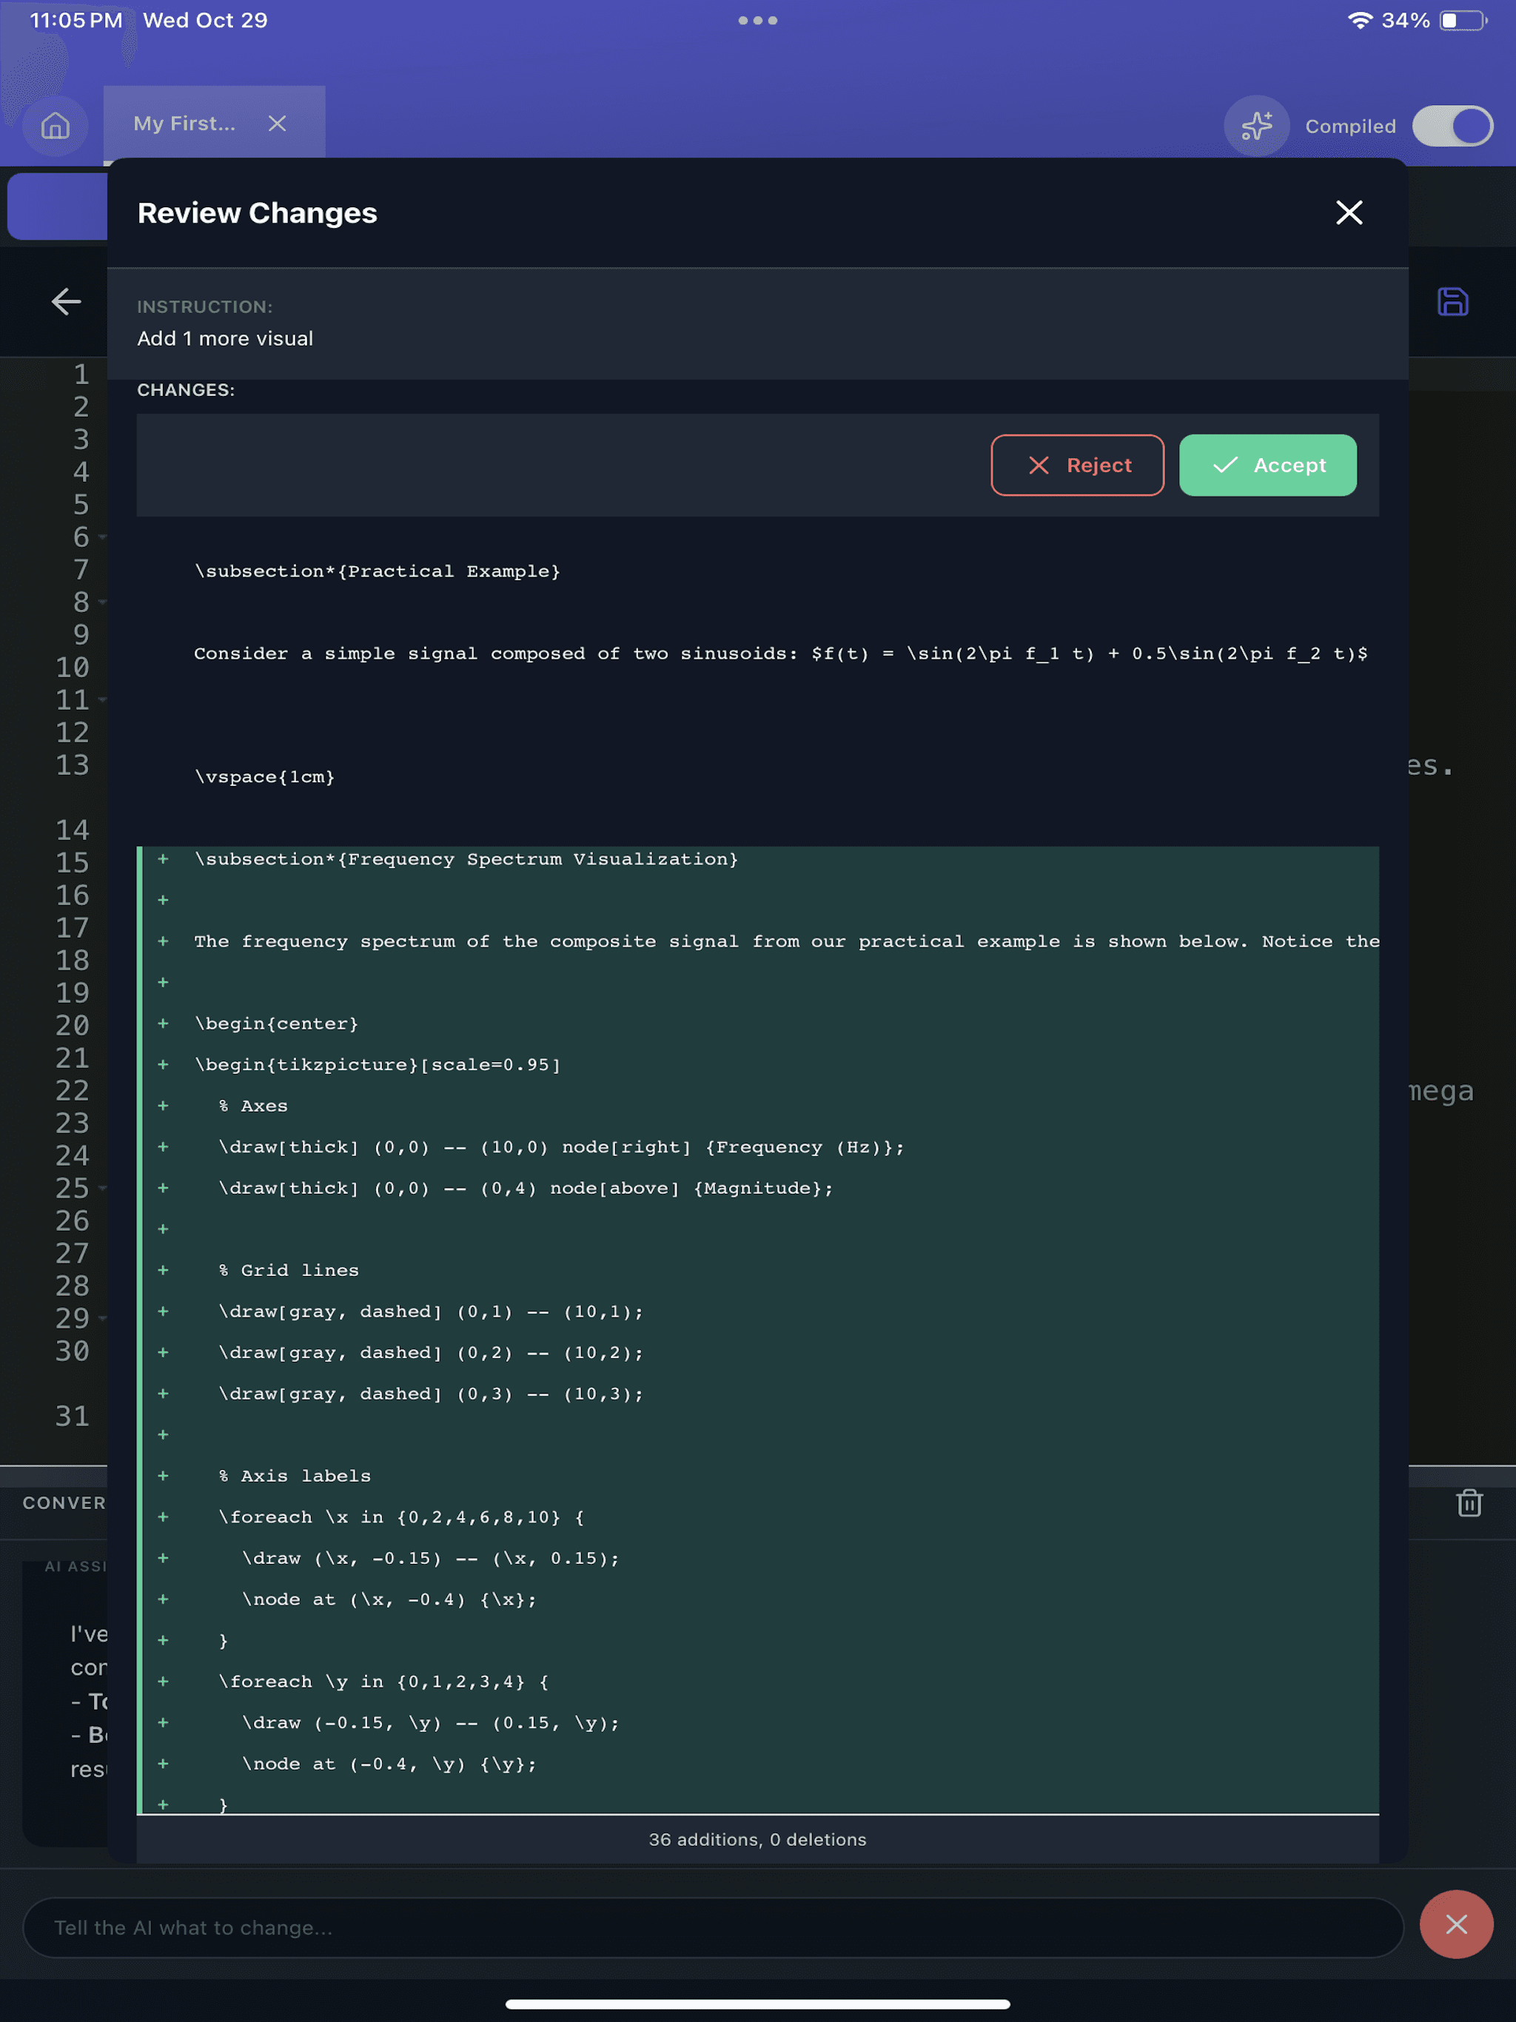Viewport: 1516px width, 2022px height.
Task: Click the save (floppy disk) icon
Action: [1455, 302]
